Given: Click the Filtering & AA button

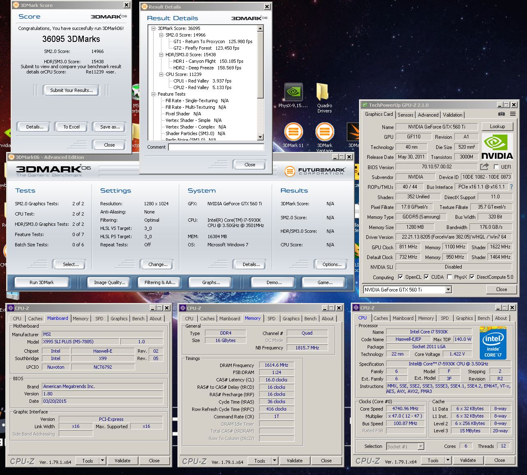Looking at the screenshot, I should tap(160, 282).
